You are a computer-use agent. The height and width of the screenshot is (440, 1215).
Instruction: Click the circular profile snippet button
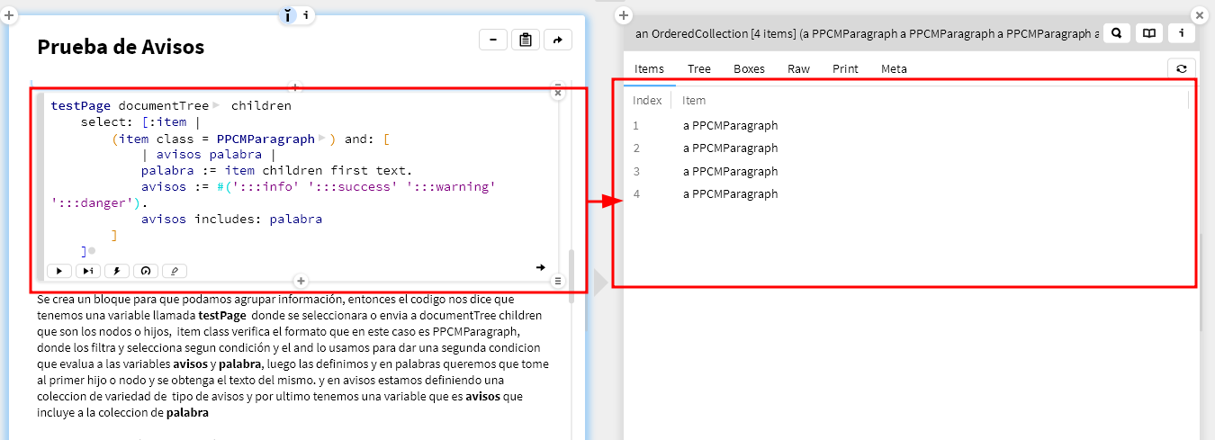coord(146,270)
